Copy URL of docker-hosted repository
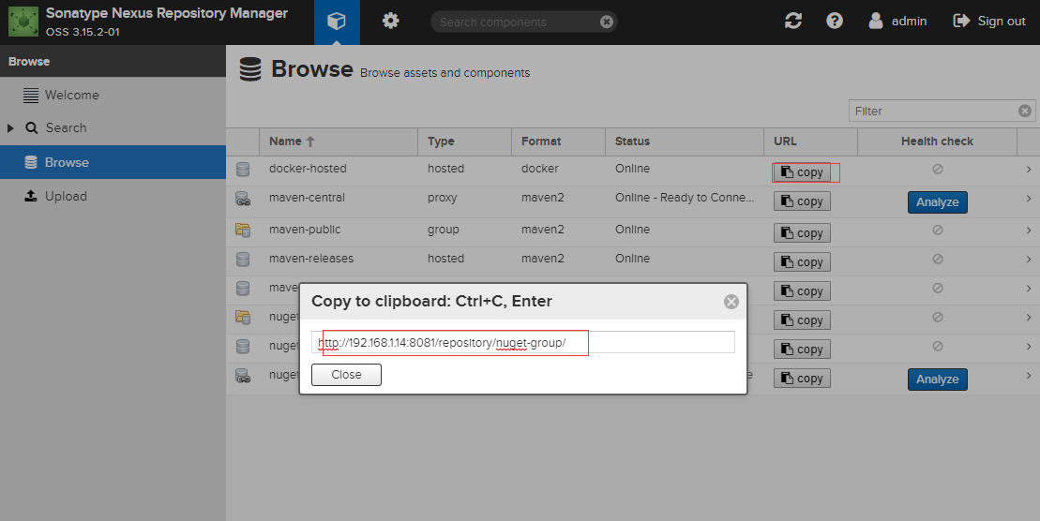This screenshot has height=521, width=1040. (x=802, y=172)
